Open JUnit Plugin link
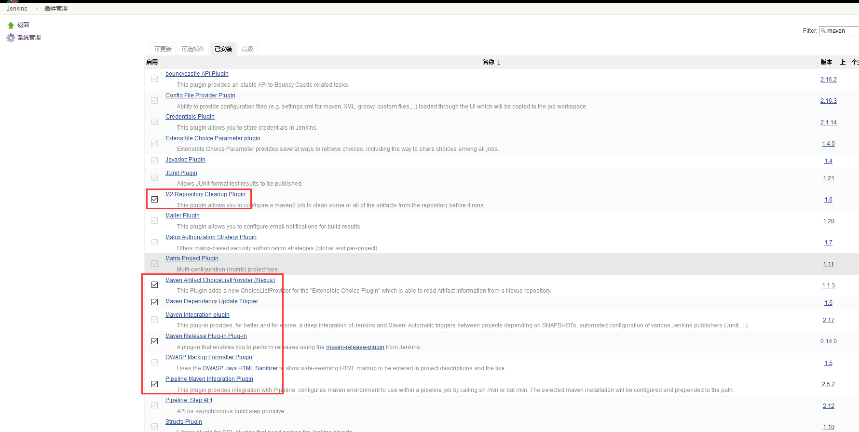 181,173
